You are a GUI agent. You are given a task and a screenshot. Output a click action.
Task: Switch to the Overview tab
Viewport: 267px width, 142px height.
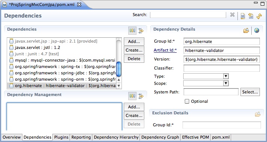pos(12,137)
